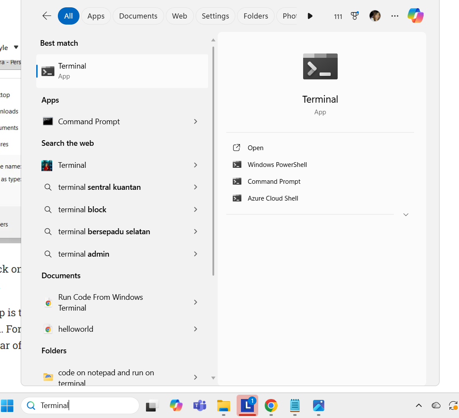Click Open in the Terminal preview pane

pos(255,148)
